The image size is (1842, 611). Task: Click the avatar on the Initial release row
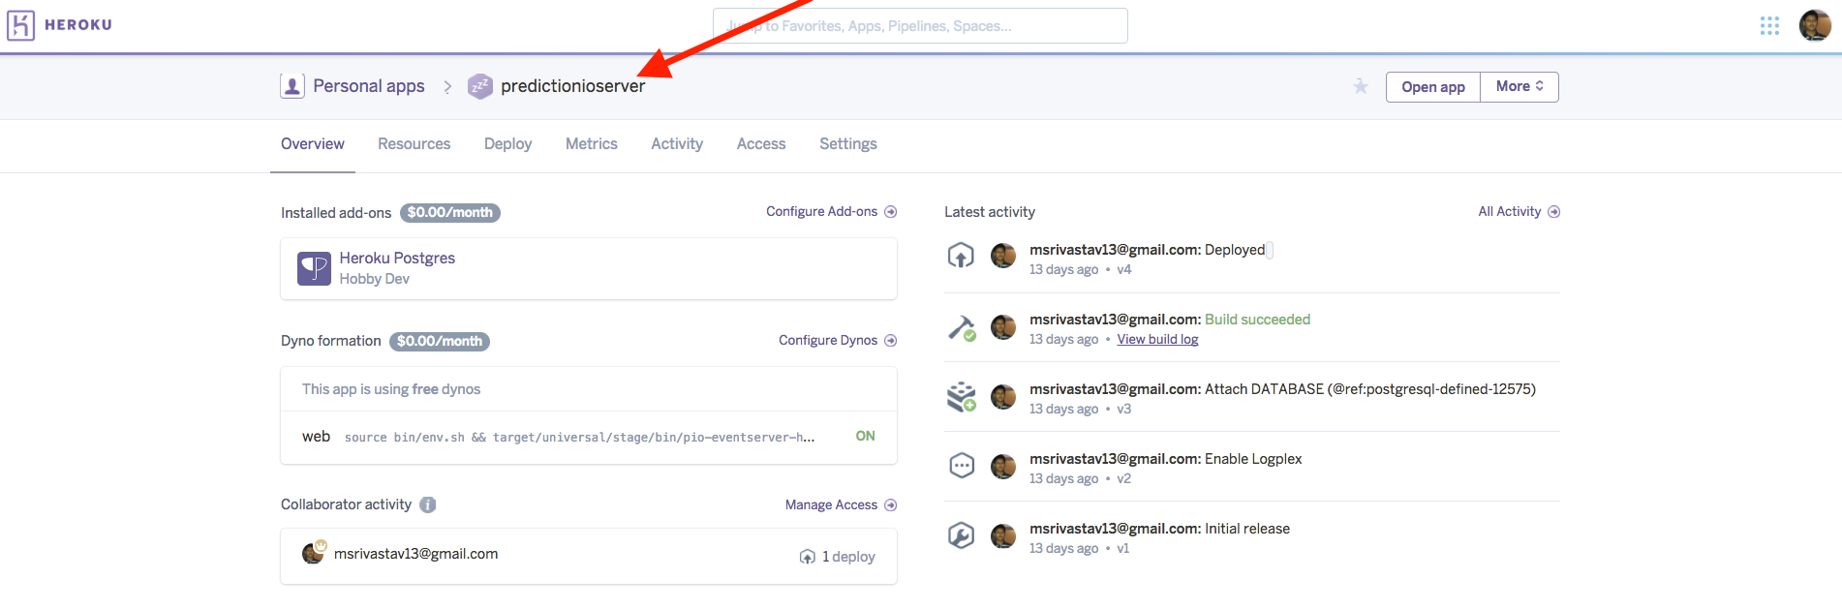tap(1003, 535)
